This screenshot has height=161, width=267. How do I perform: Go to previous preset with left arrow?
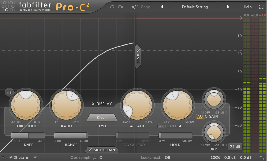(162, 7)
